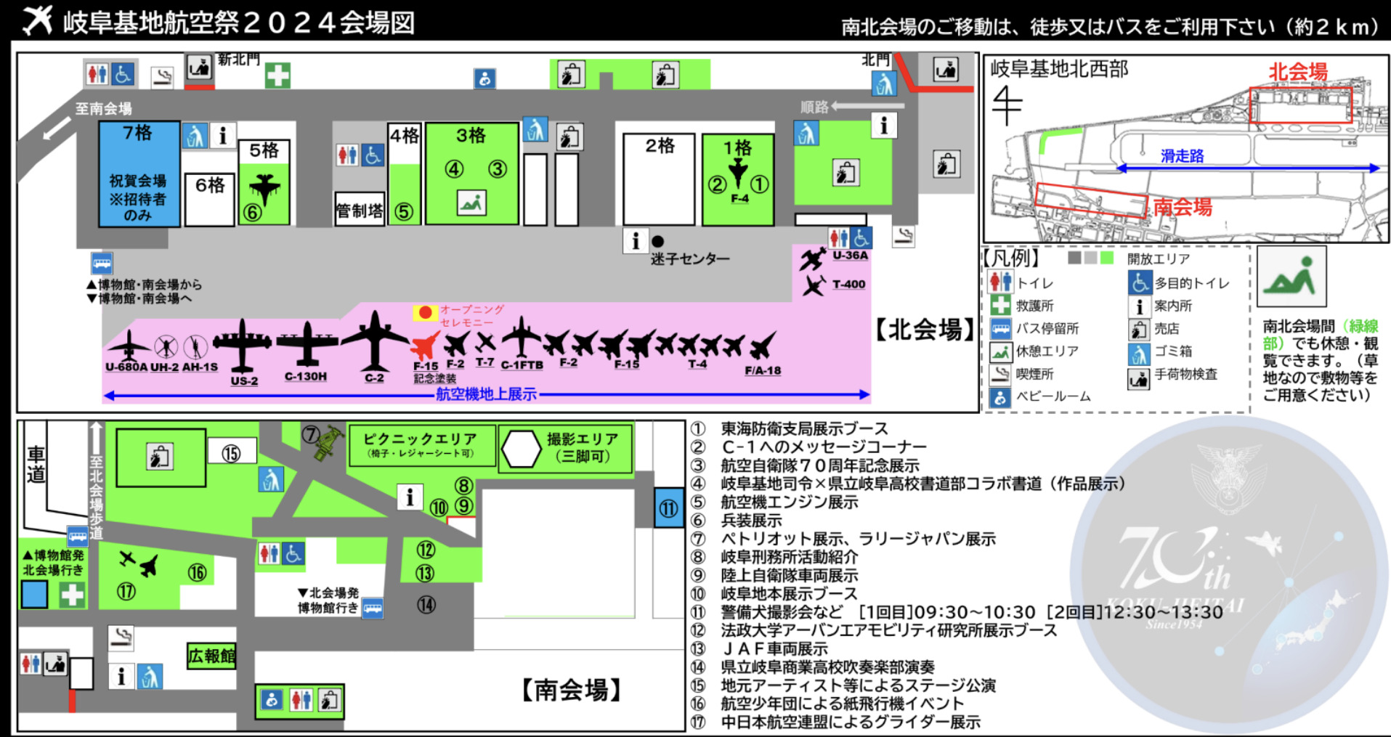Select the F-4 icon in area 1格
The height and width of the screenshot is (737, 1391).
pos(739,174)
